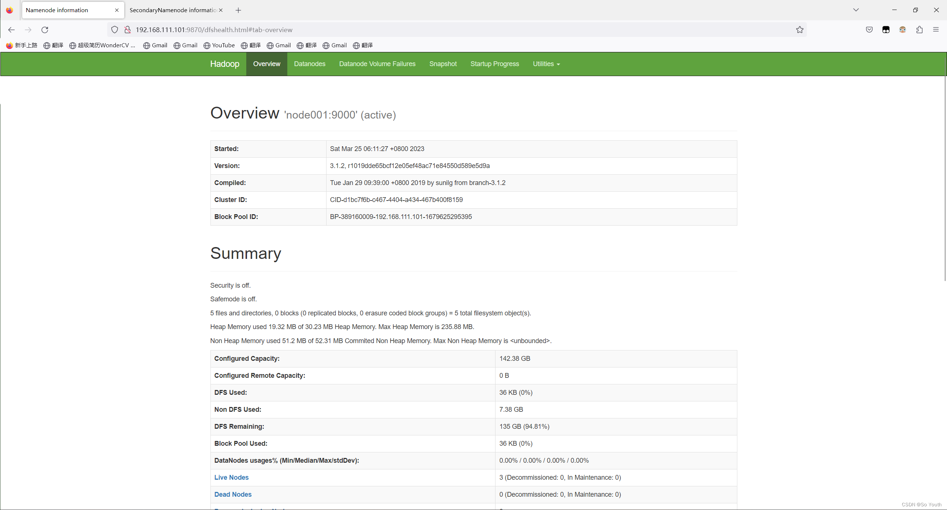The width and height of the screenshot is (947, 510).
Task: Open the YouTube bookmark
Action: click(x=219, y=45)
